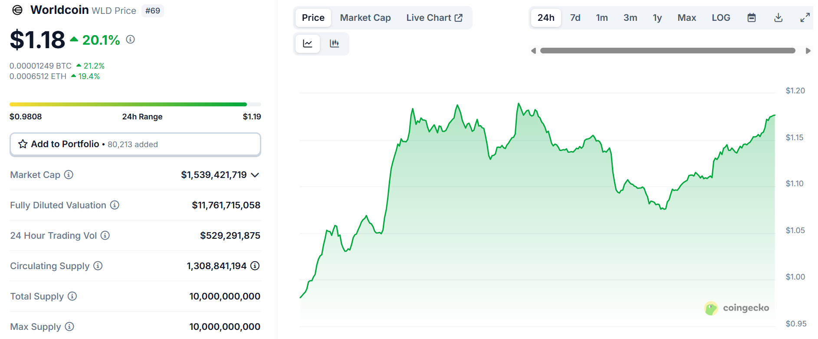
Task: Download chart data via download icon
Action: coord(779,18)
